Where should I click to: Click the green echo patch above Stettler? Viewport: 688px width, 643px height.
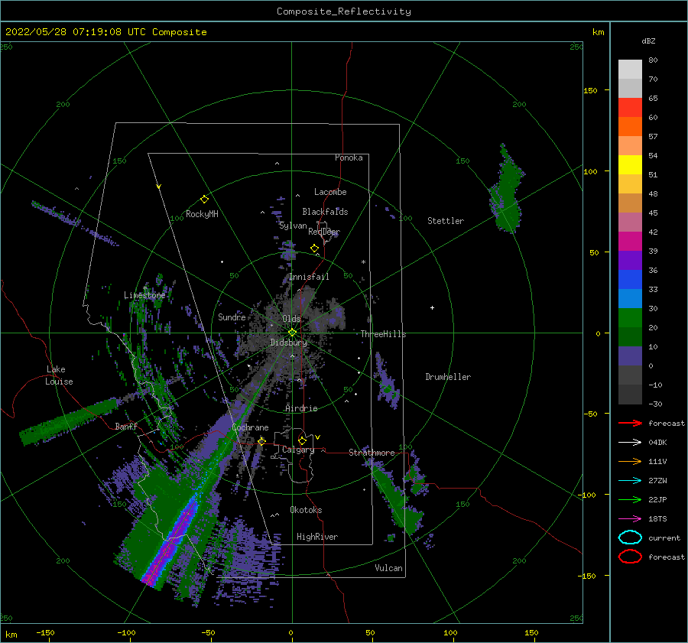click(x=508, y=189)
